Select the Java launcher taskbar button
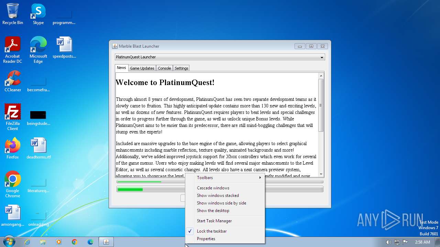Screen dimensions: 440x247 tap(106, 242)
